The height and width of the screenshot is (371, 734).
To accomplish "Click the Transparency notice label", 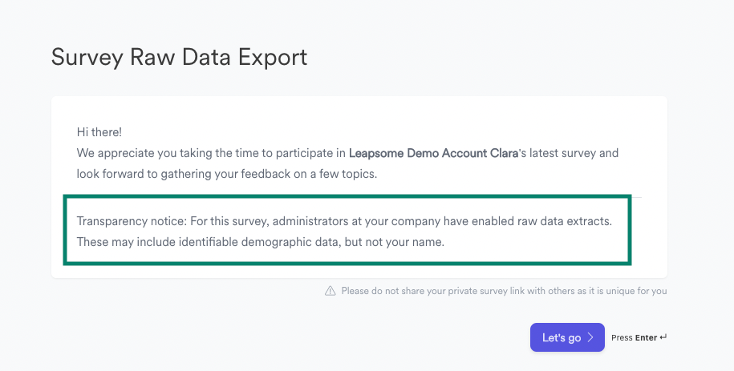I will click(x=132, y=221).
